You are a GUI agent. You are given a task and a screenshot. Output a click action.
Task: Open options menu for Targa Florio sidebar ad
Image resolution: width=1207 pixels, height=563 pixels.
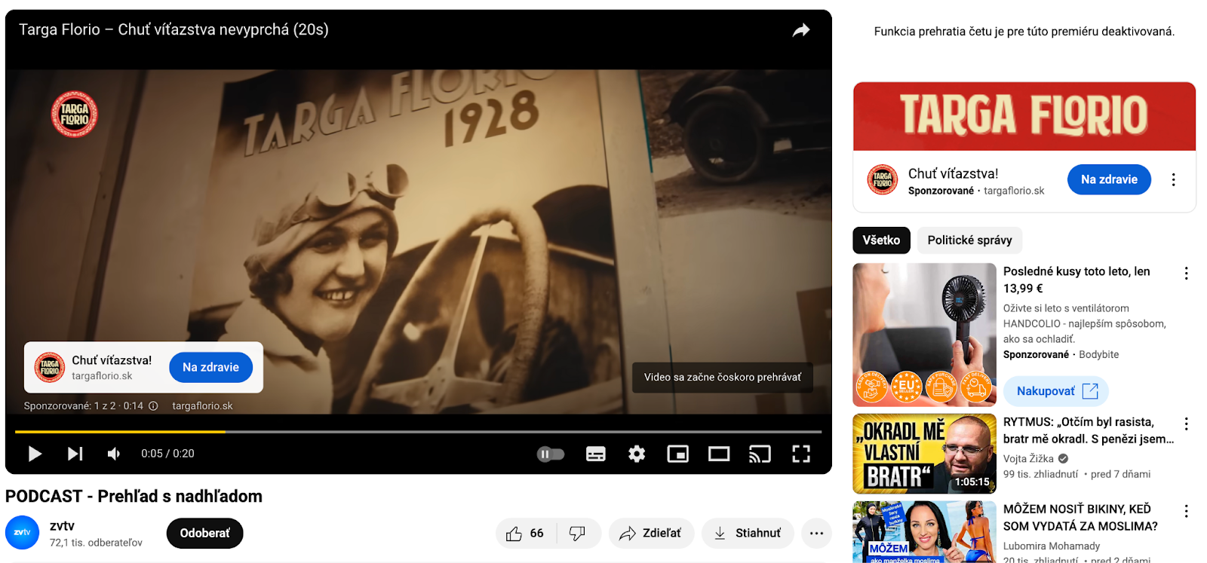(1173, 179)
